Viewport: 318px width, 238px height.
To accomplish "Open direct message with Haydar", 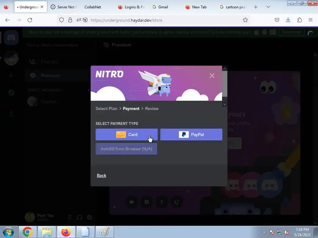I will [58, 101].
